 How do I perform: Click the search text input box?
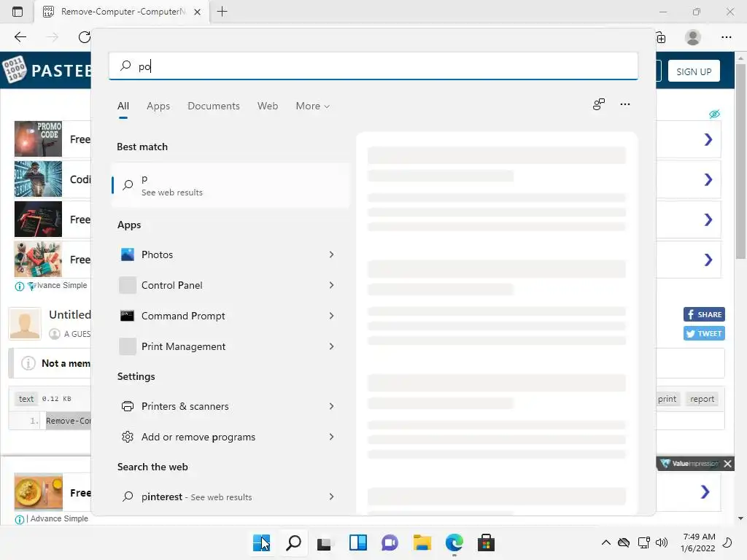pyautogui.click(x=373, y=66)
